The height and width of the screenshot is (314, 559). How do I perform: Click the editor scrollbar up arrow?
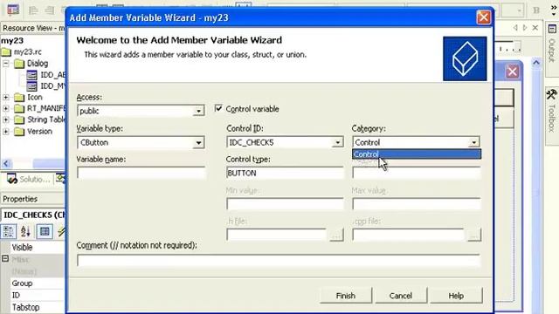[536, 63]
